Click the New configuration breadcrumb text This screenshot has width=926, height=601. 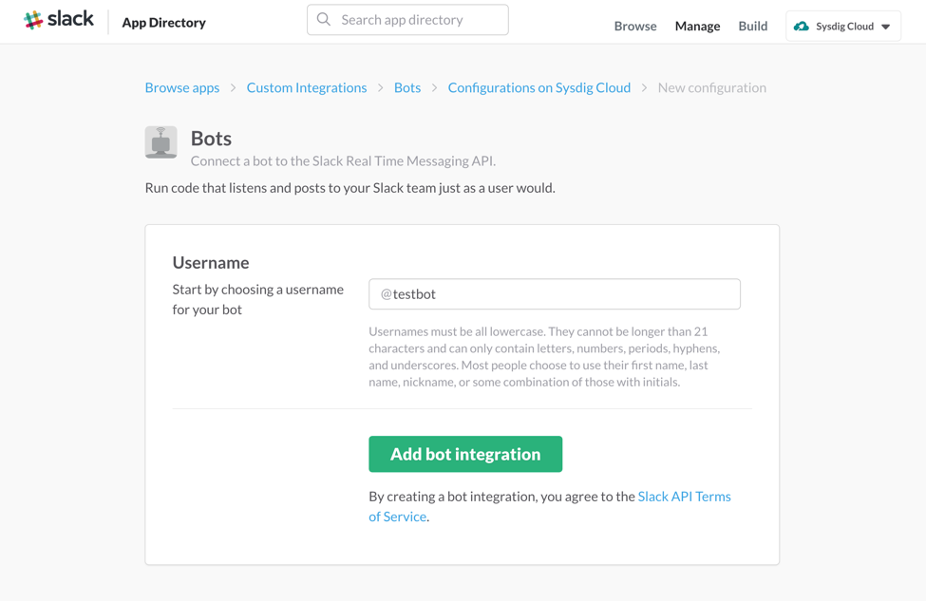click(711, 87)
